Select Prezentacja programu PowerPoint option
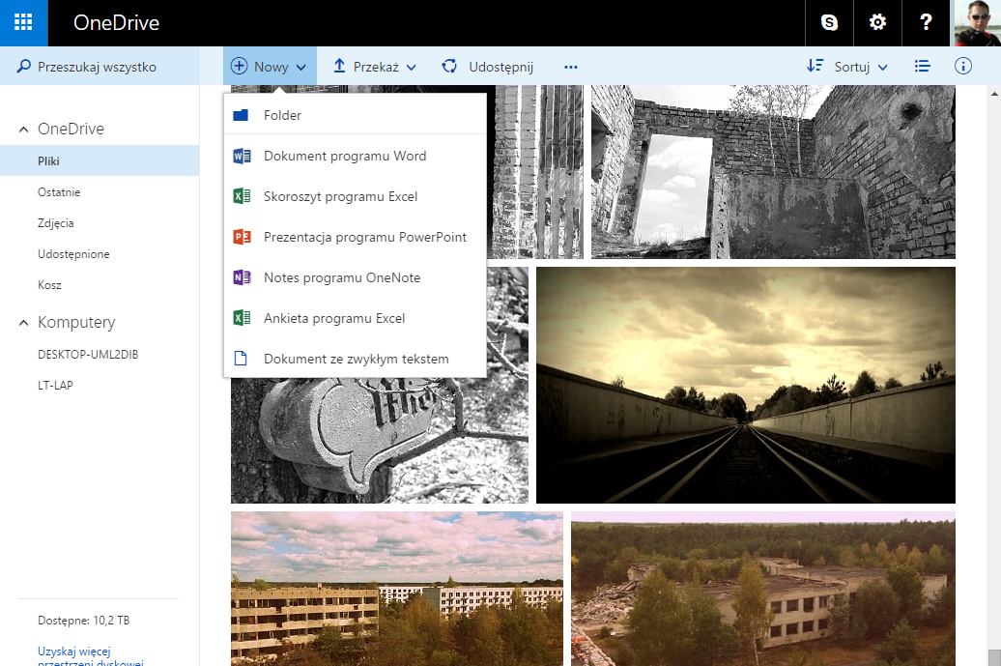 [364, 237]
